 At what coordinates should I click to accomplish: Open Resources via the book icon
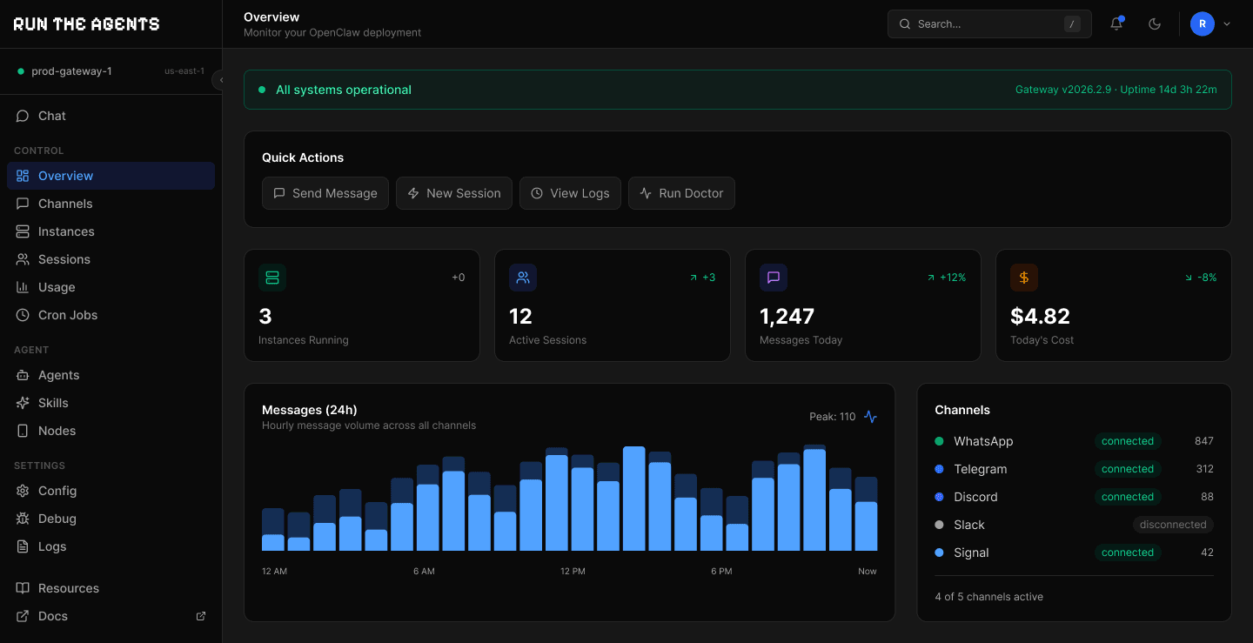tap(24, 587)
